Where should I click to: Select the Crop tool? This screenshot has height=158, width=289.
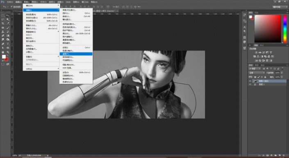tap(3, 23)
